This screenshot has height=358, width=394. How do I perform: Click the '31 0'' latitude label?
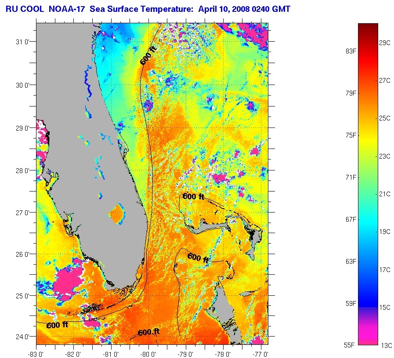tap(22, 42)
